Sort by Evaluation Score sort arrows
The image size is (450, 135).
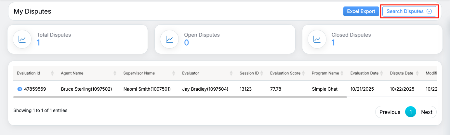click(x=303, y=73)
